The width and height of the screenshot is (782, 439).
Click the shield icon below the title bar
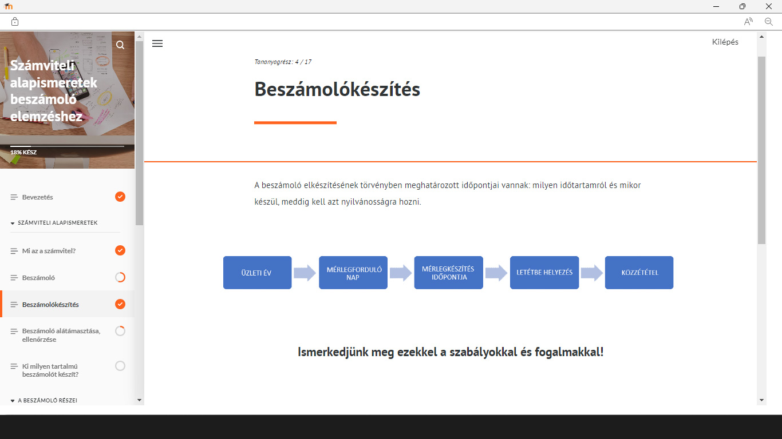coord(14,21)
